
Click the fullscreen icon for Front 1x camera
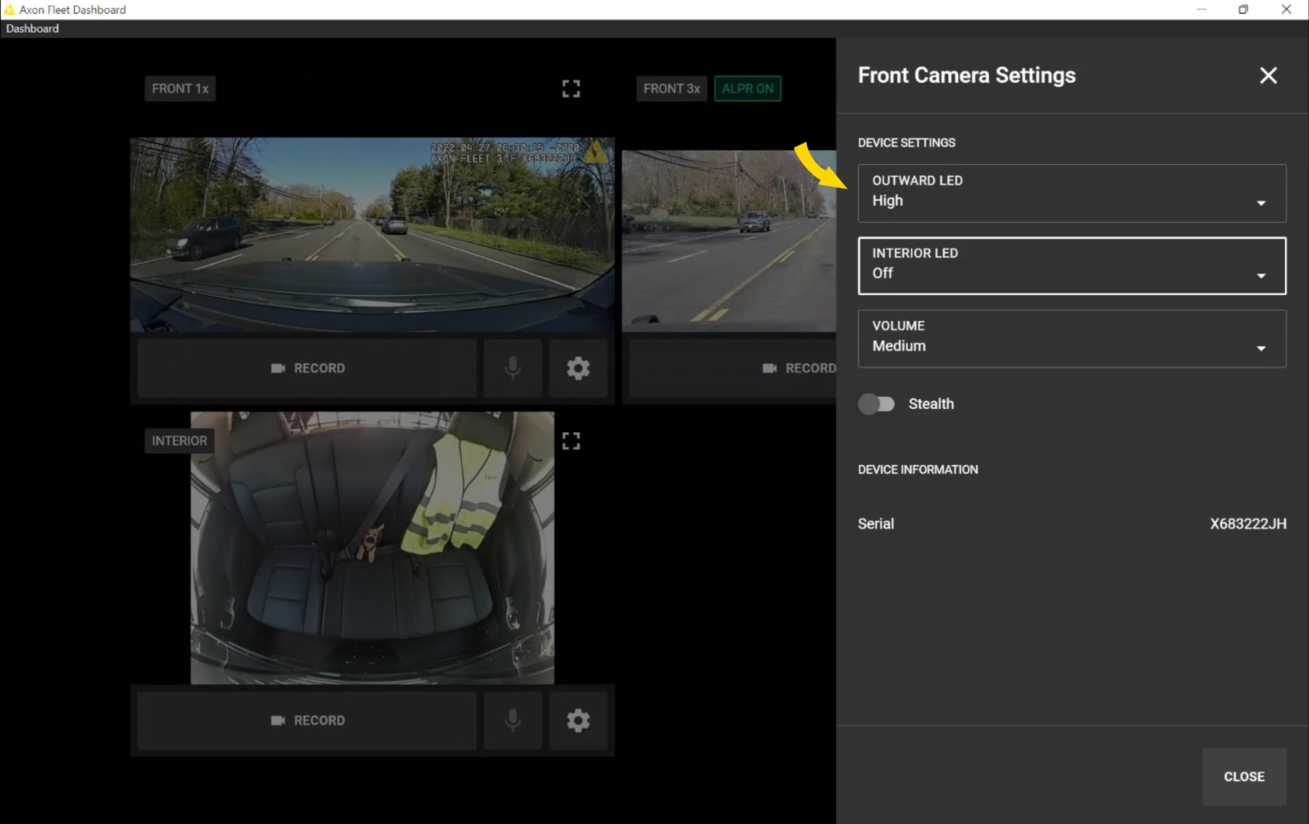tap(571, 89)
